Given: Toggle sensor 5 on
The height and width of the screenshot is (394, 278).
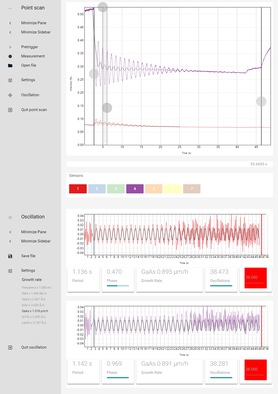Looking at the screenshot, I should 154,189.
